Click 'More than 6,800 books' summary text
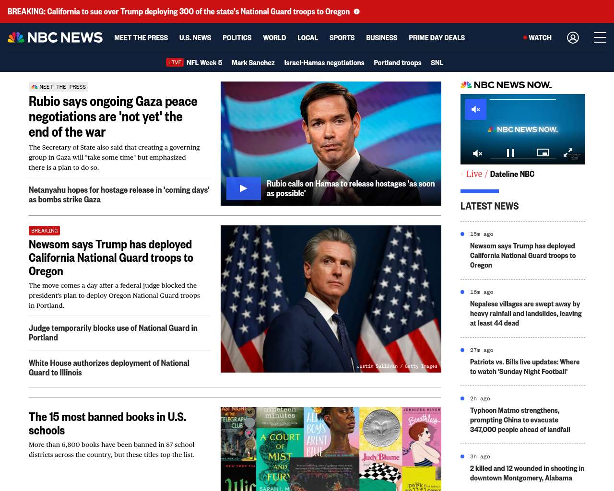The height and width of the screenshot is (491, 614). coord(112,450)
